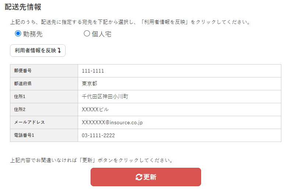Select the 勤務先 radio button
Screen dimensions: 295x191
(18, 34)
